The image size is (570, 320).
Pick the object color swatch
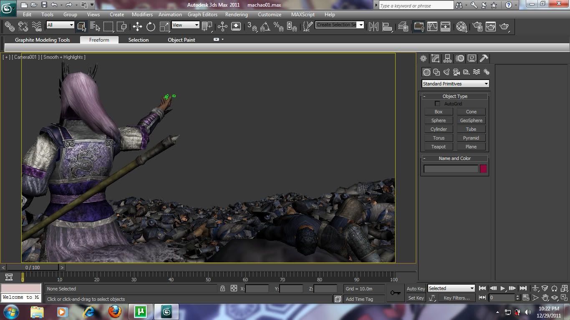point(483,169)
